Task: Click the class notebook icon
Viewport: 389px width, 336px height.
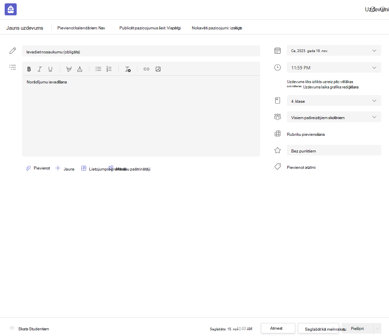Action: point(278,100)
